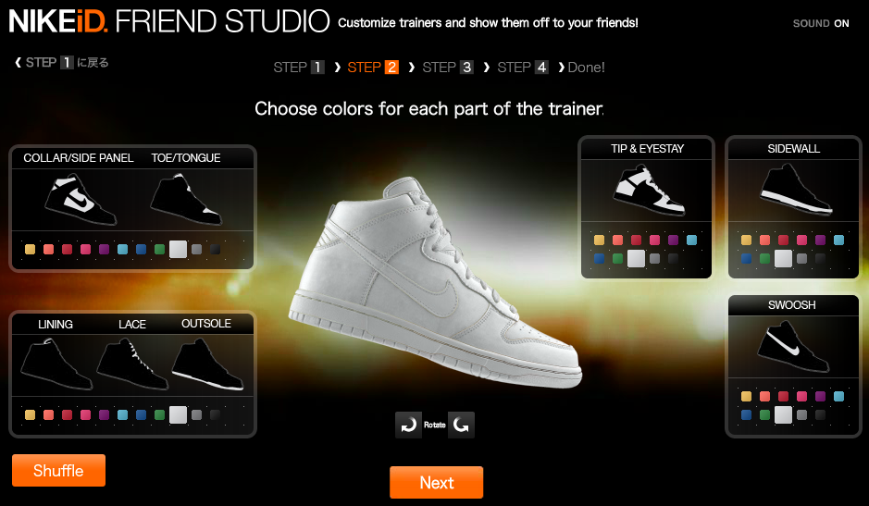Click the Swoosh shoe preview icon
Viewport: 869px width, 506px height.
coord(792,348)
